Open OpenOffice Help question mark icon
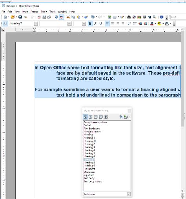186x199 pixels. [x=162, y=17]
